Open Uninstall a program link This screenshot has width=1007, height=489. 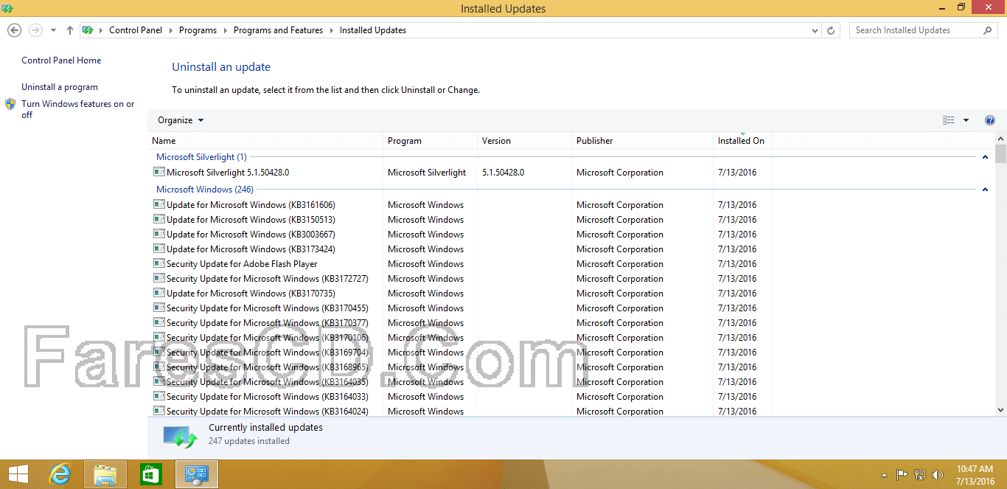[60, 87]
